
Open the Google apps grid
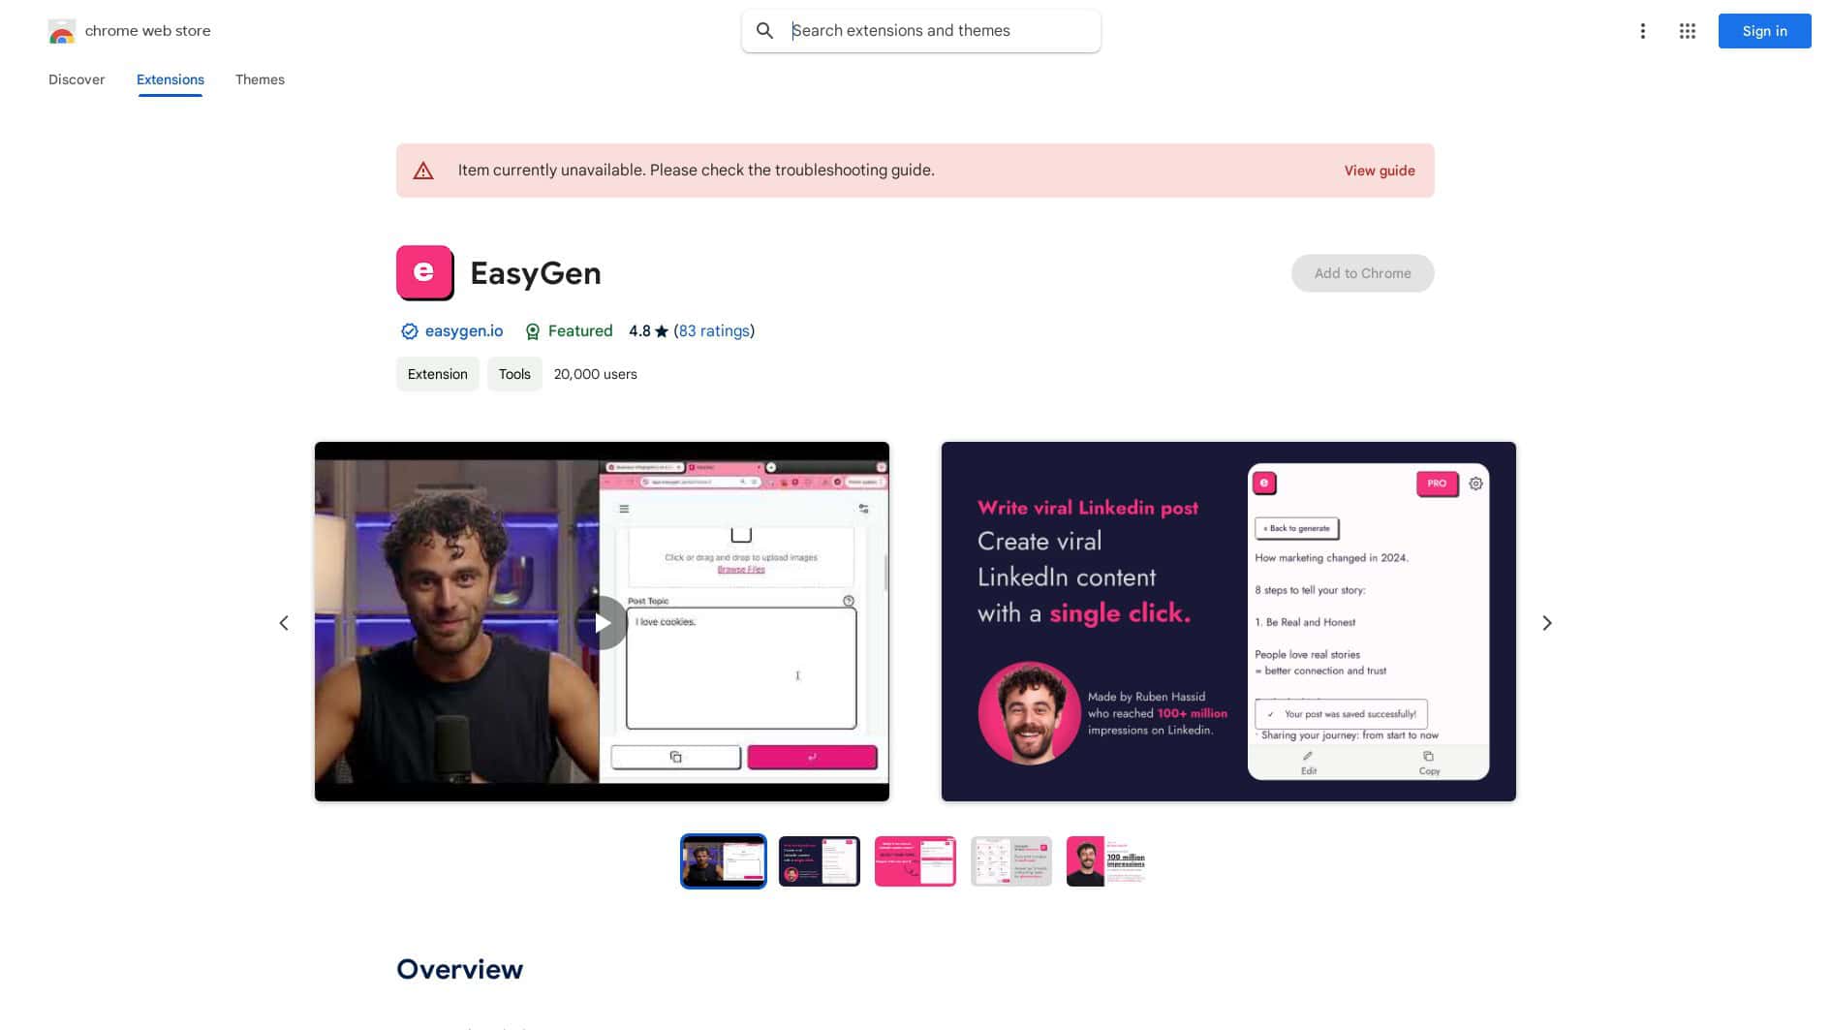1687,31
